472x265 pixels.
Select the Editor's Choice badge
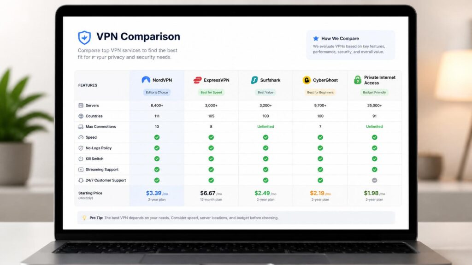157,93
